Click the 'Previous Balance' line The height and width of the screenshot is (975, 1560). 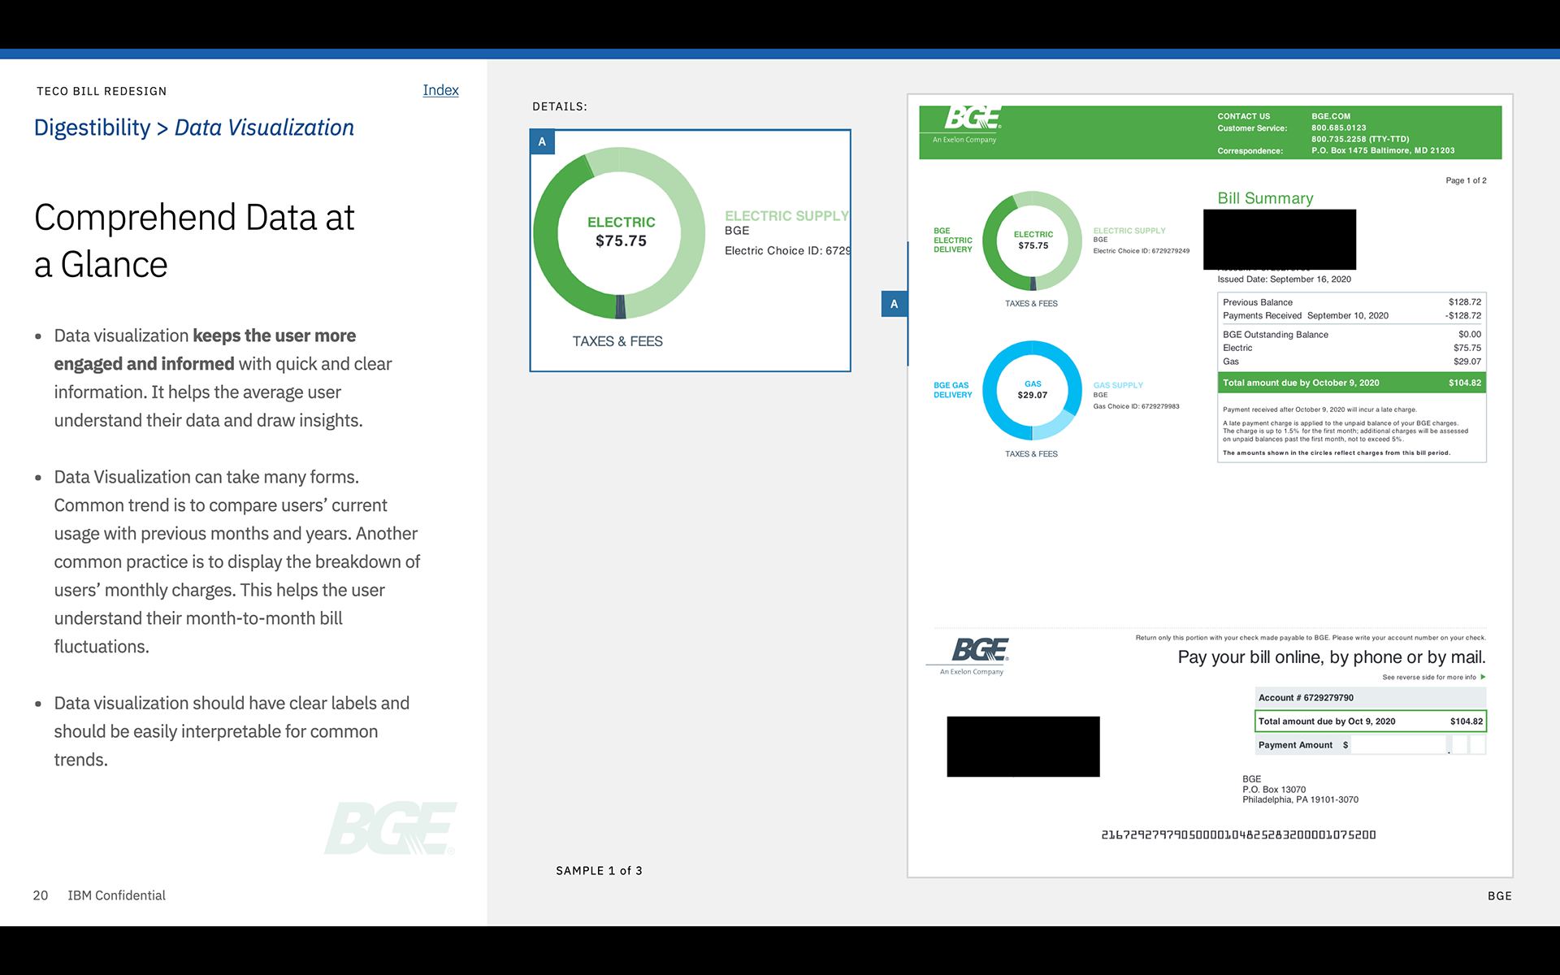(x=1352, y=302)
